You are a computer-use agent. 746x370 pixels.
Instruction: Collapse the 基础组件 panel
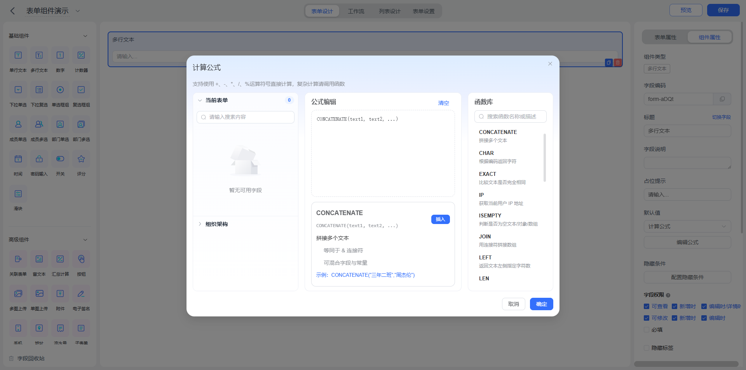85,36
